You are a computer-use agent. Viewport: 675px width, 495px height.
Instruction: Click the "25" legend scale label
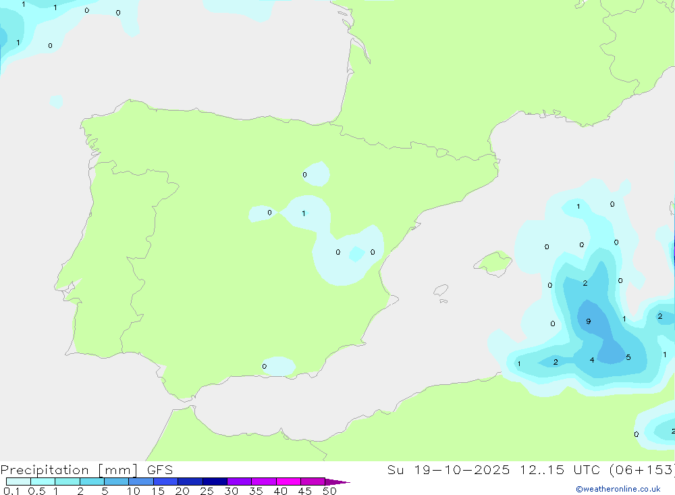click(x=207, y=491)
